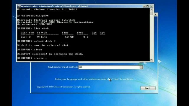Click the console scrollbar up arrow
The image size is (189, 106).
click(151, 10)
